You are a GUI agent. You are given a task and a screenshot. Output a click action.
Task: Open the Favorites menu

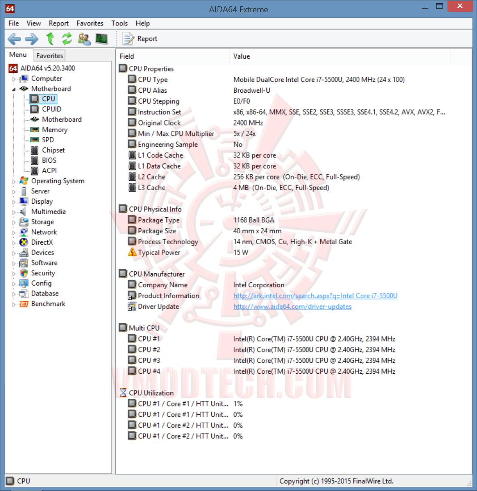pos(90,24)
